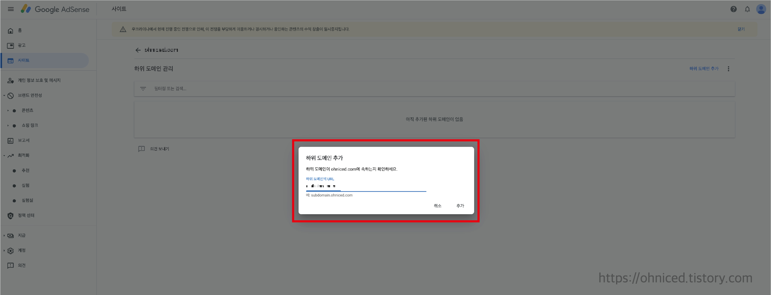Image resolution: width=771 pixels, height=295 pixels.
Task: Open the hamburger main menu
Action: [x=11, y=9]
